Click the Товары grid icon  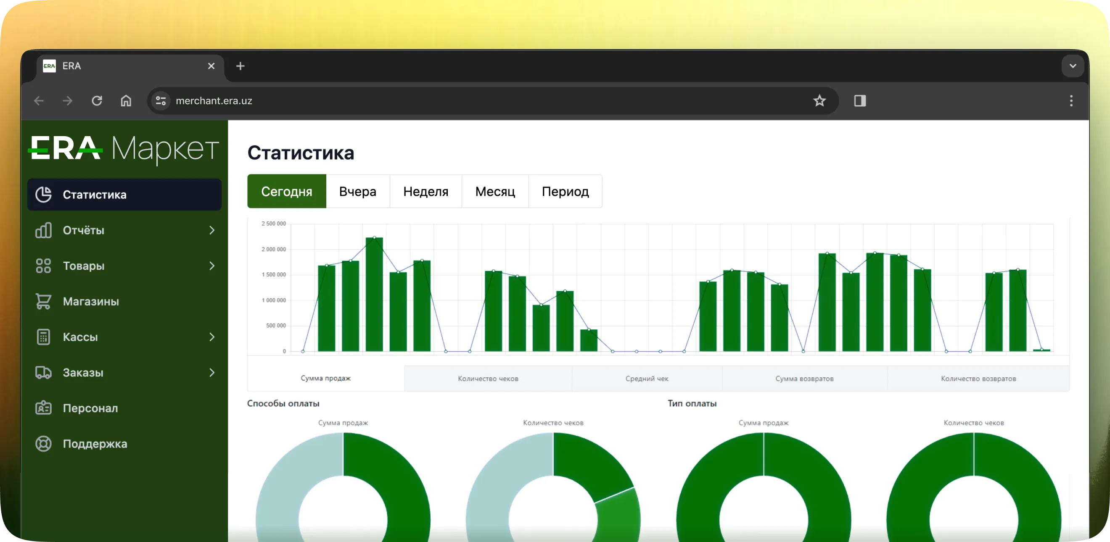[x=43, y=266]
